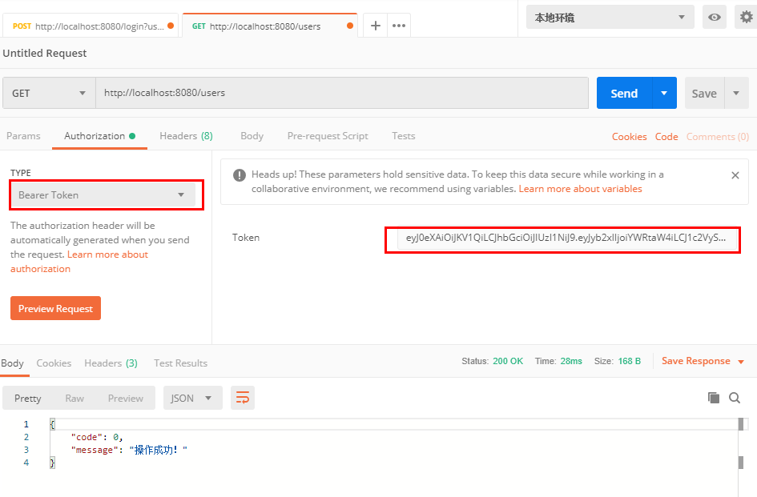Image resolution: width=757 pixels, height=497 pixels.
Task: Expand Save button dropdown arrow
Action: pyautogui.click(x=736, y=93)
